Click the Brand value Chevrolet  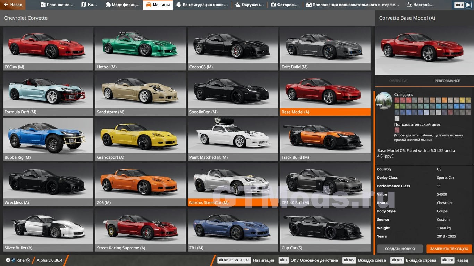tap(445, 203)
